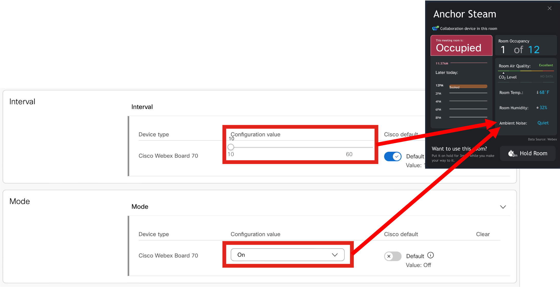Click the arrow inside the On combo box
Screen dimensions: 560x287
335,255
